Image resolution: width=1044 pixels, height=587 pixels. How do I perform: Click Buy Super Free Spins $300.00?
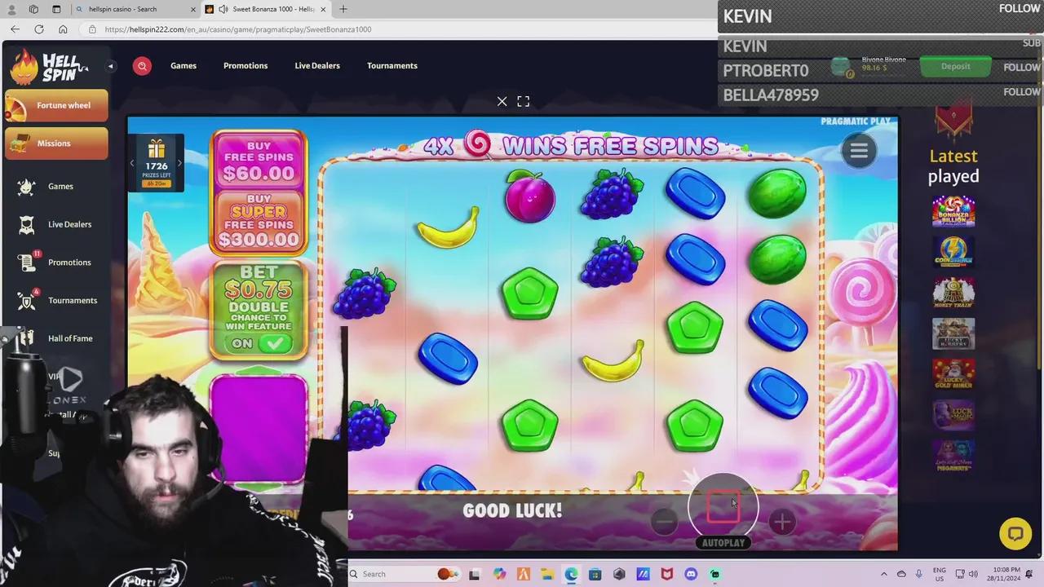[x=259, y=222]
